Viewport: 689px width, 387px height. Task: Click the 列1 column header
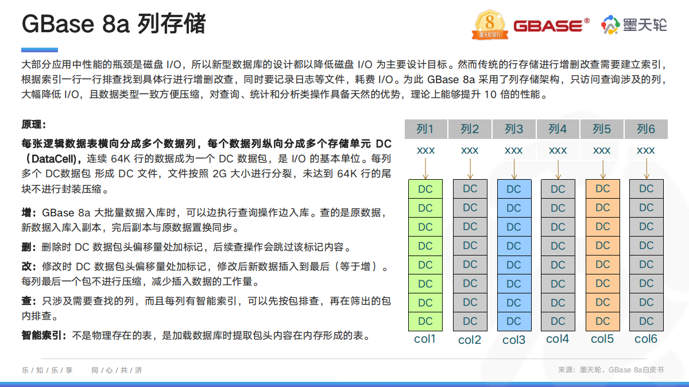coord(425,129)
